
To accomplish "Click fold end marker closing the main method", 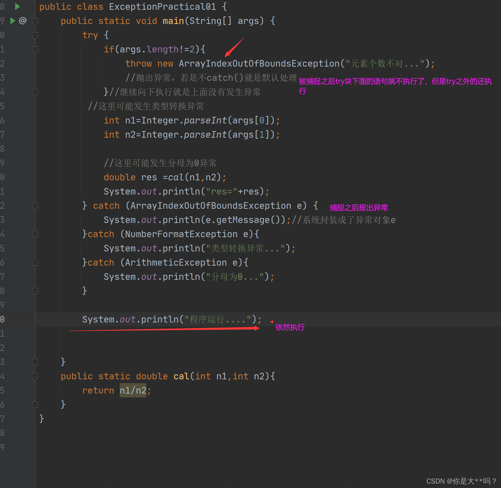I will 35,362.
